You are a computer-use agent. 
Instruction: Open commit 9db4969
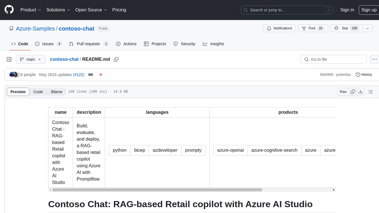coord(326,75)
